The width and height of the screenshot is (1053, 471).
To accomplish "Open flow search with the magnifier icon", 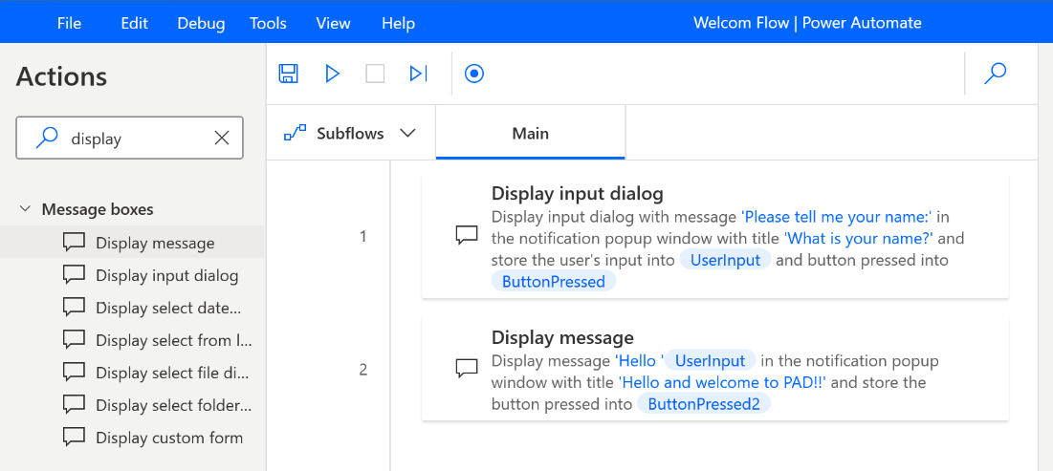I will [996, 74].
